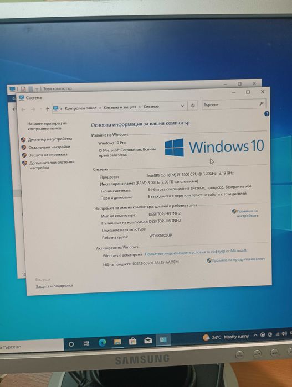Click the product ID 00342-50580 text

pyautogui.click(x=156, y=263)
